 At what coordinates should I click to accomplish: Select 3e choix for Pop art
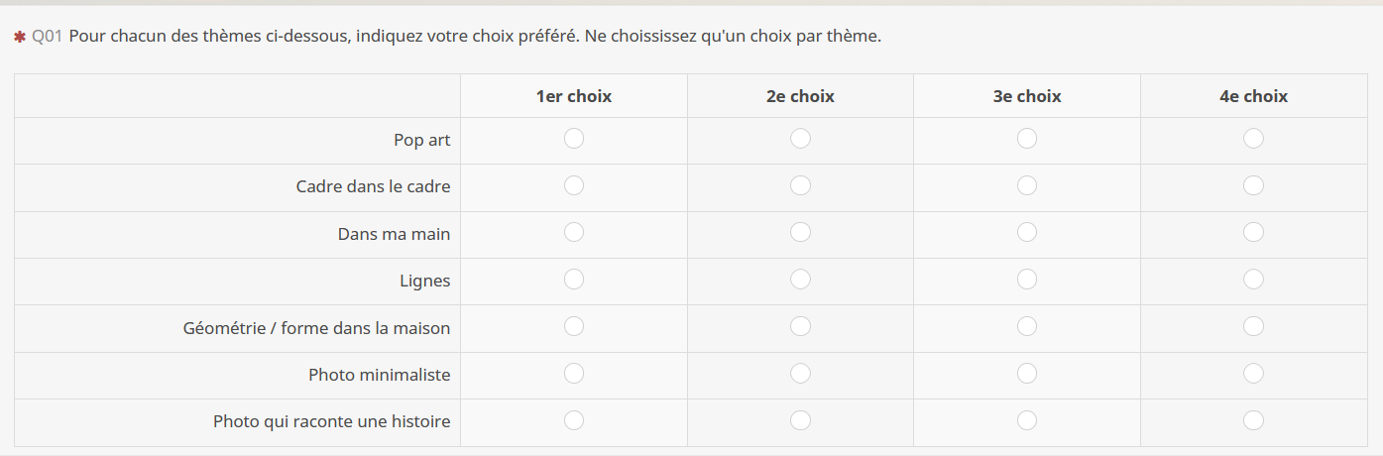pyautogui.click(x=1027, y=139)
